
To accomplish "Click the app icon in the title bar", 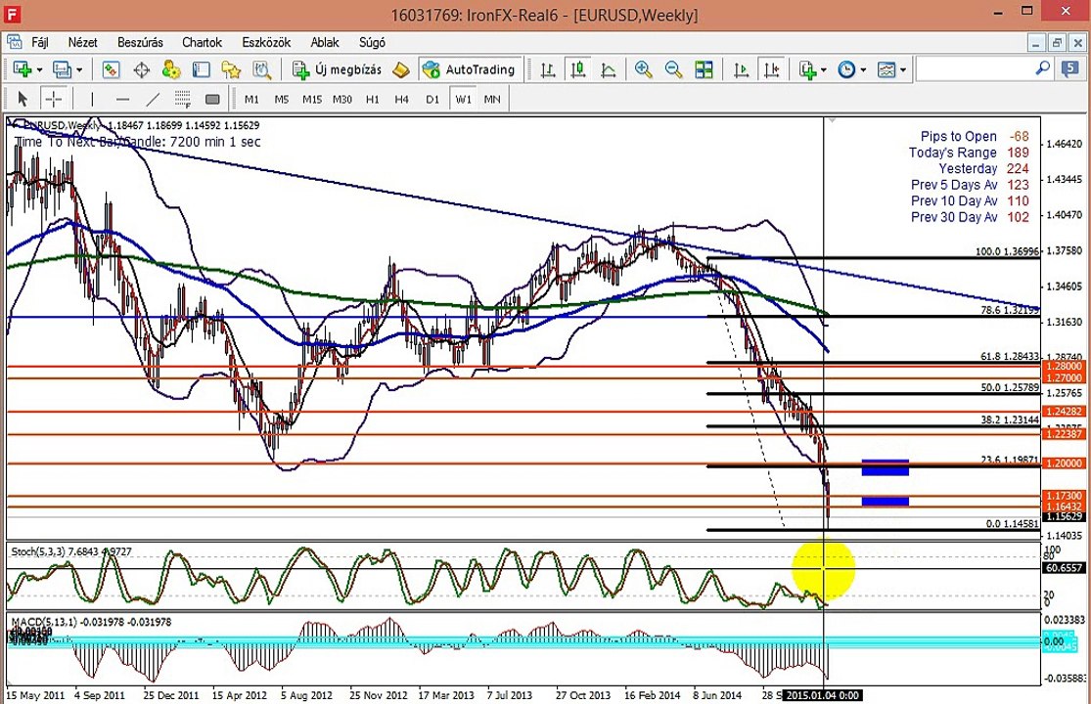I will click(x=12, y=14).
